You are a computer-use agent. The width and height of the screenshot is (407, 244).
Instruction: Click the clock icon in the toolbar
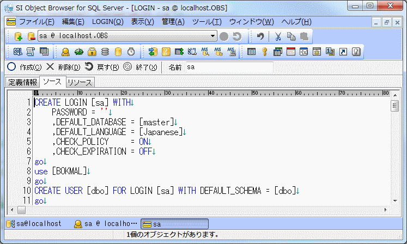pyautogui.click(x=131, y=52)
